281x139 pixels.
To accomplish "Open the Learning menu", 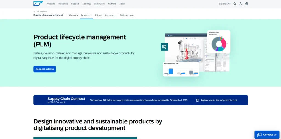I will click(86, 4).
